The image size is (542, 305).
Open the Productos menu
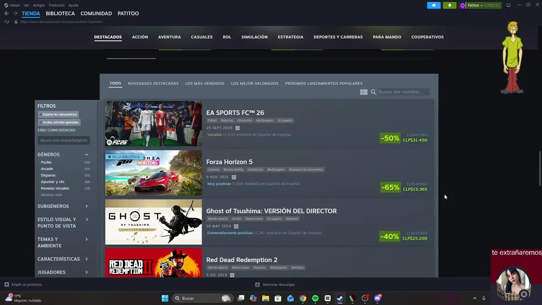[57, 5]
